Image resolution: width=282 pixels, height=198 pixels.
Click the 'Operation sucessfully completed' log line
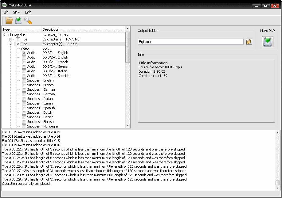[26, 184]
